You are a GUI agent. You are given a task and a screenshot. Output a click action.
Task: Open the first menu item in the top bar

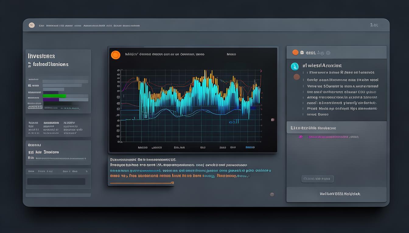pyautogui.click(x=41, y=26)
